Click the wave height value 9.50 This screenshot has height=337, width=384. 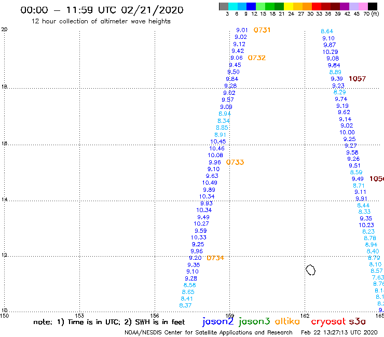pyautogui.click(x=234, y=72)
